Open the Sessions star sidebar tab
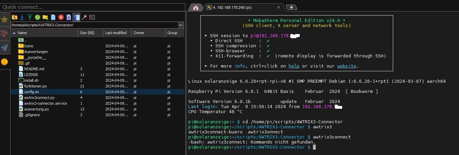The height and width of the screenshot is (155, 459). click(4, 19)
